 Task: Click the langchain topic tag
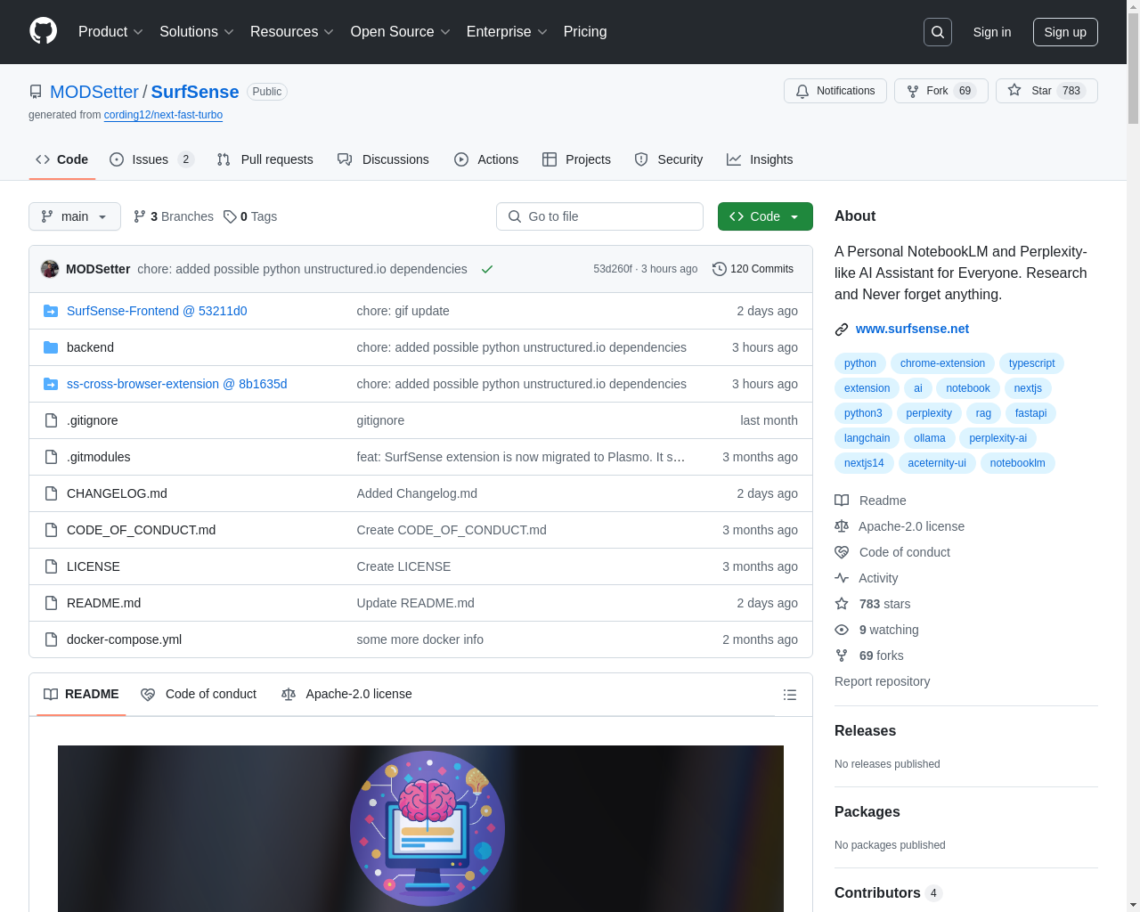coord(867,438)
